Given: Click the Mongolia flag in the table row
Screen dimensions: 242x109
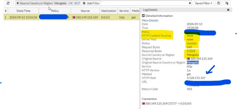Looking at the screenshot, I should click(74, 17).
